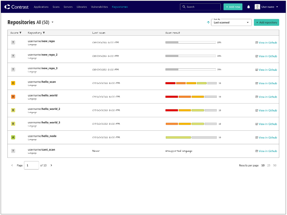This screenshot has width=287, height=215.
Task: View new_repo in Github
Action: click(266, 42)
